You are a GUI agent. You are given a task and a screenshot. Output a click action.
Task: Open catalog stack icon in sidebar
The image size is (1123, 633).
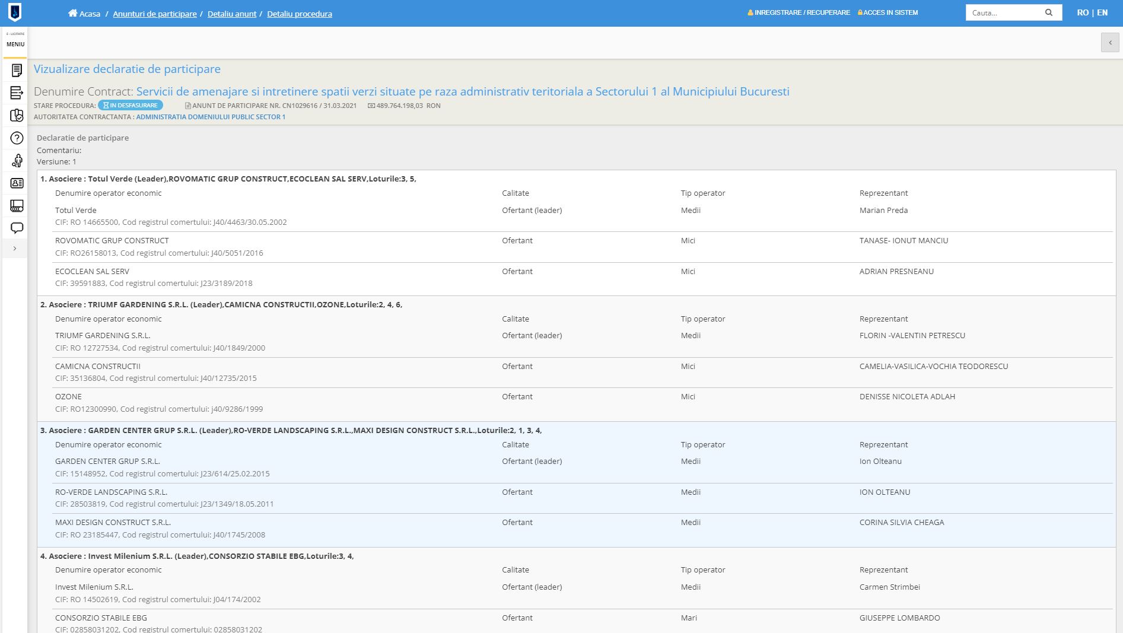[x=17, y=206]
